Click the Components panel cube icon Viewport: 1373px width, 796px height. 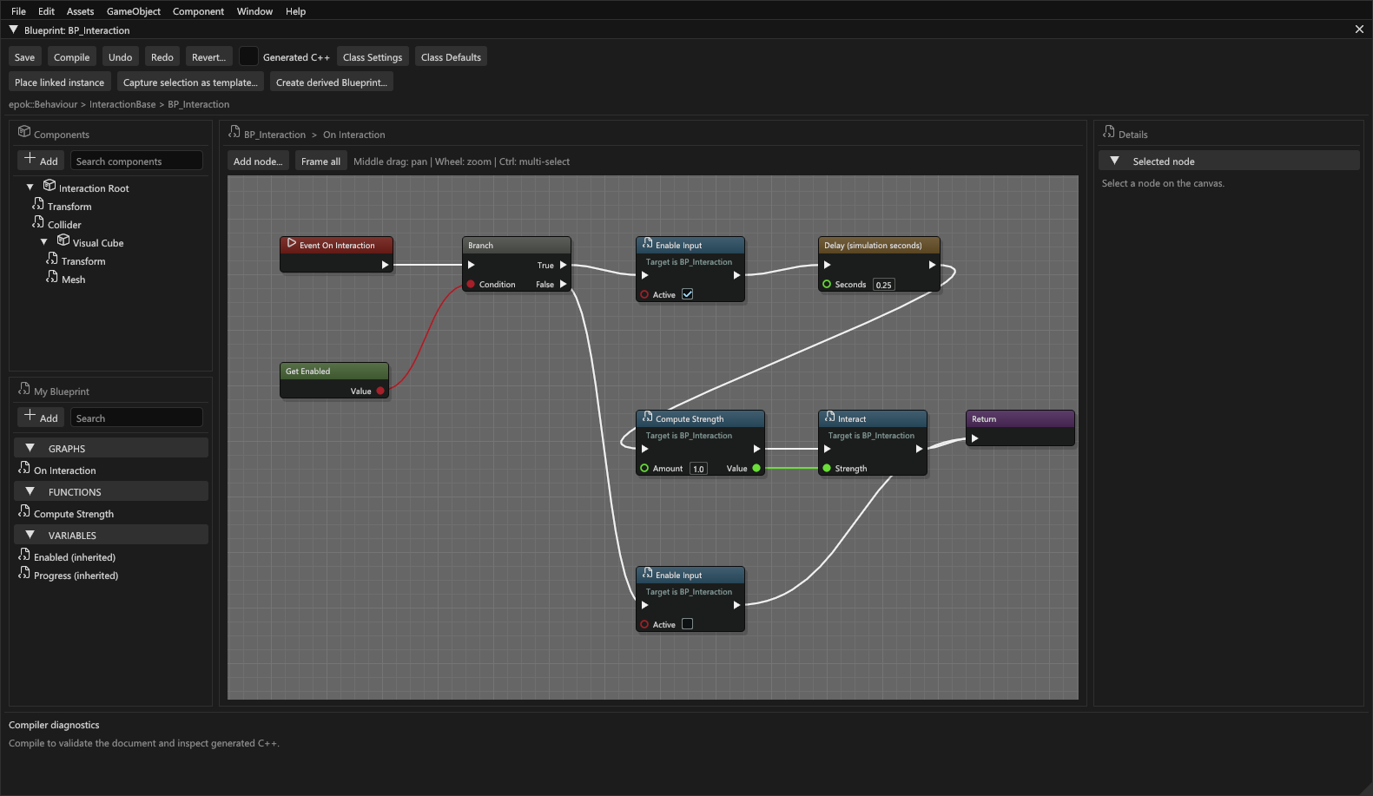pos(24,132)
